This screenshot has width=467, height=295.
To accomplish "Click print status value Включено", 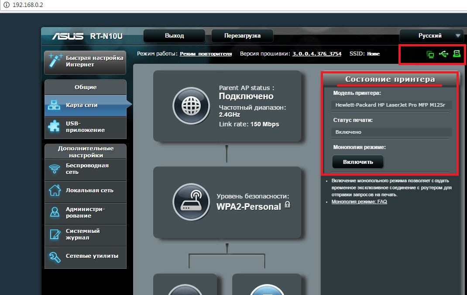I will (x=391, y=132).
